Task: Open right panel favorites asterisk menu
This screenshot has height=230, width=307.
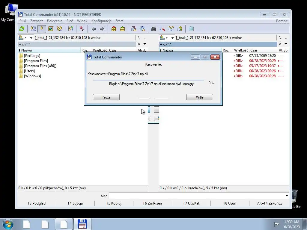Action: 280,44
